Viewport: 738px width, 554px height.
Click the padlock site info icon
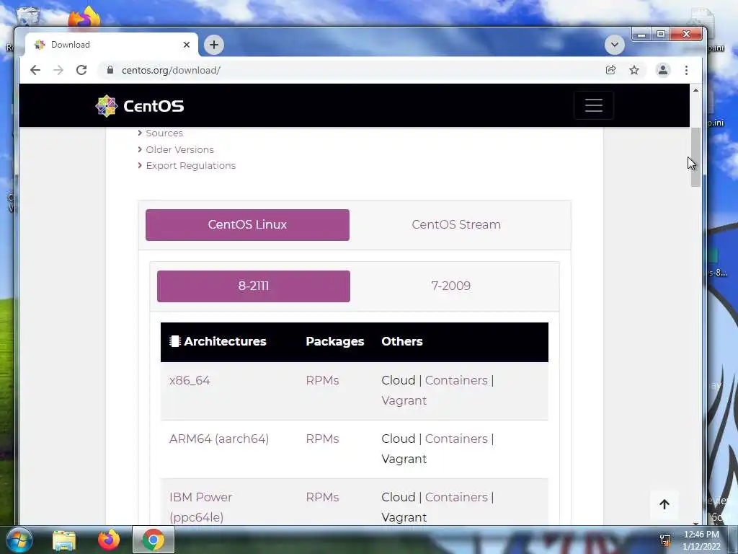(x=110, y=70)
